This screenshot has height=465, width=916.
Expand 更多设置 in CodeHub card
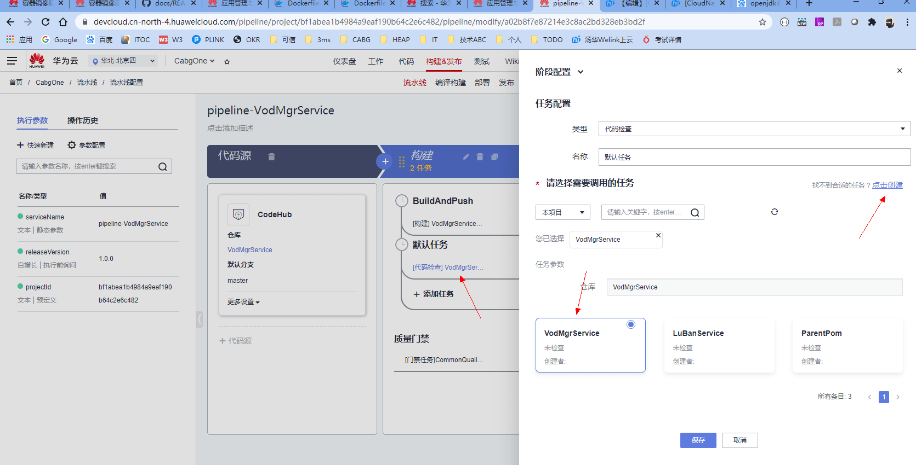pyautogui.click(x=243, y=302)
